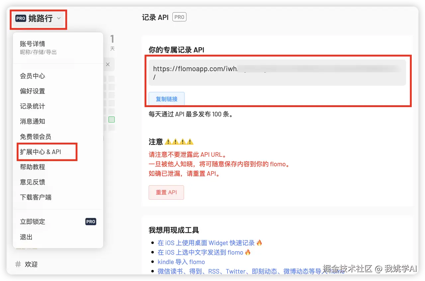The image size is (425, 281).
Task: Click the close X behind the menu
Action: point(108,64)
